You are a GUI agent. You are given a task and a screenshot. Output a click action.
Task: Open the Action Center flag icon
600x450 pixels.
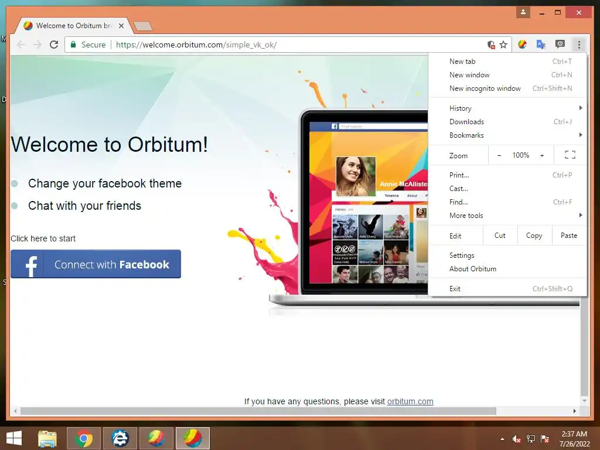pyautogui.click(x=545, y=439)
